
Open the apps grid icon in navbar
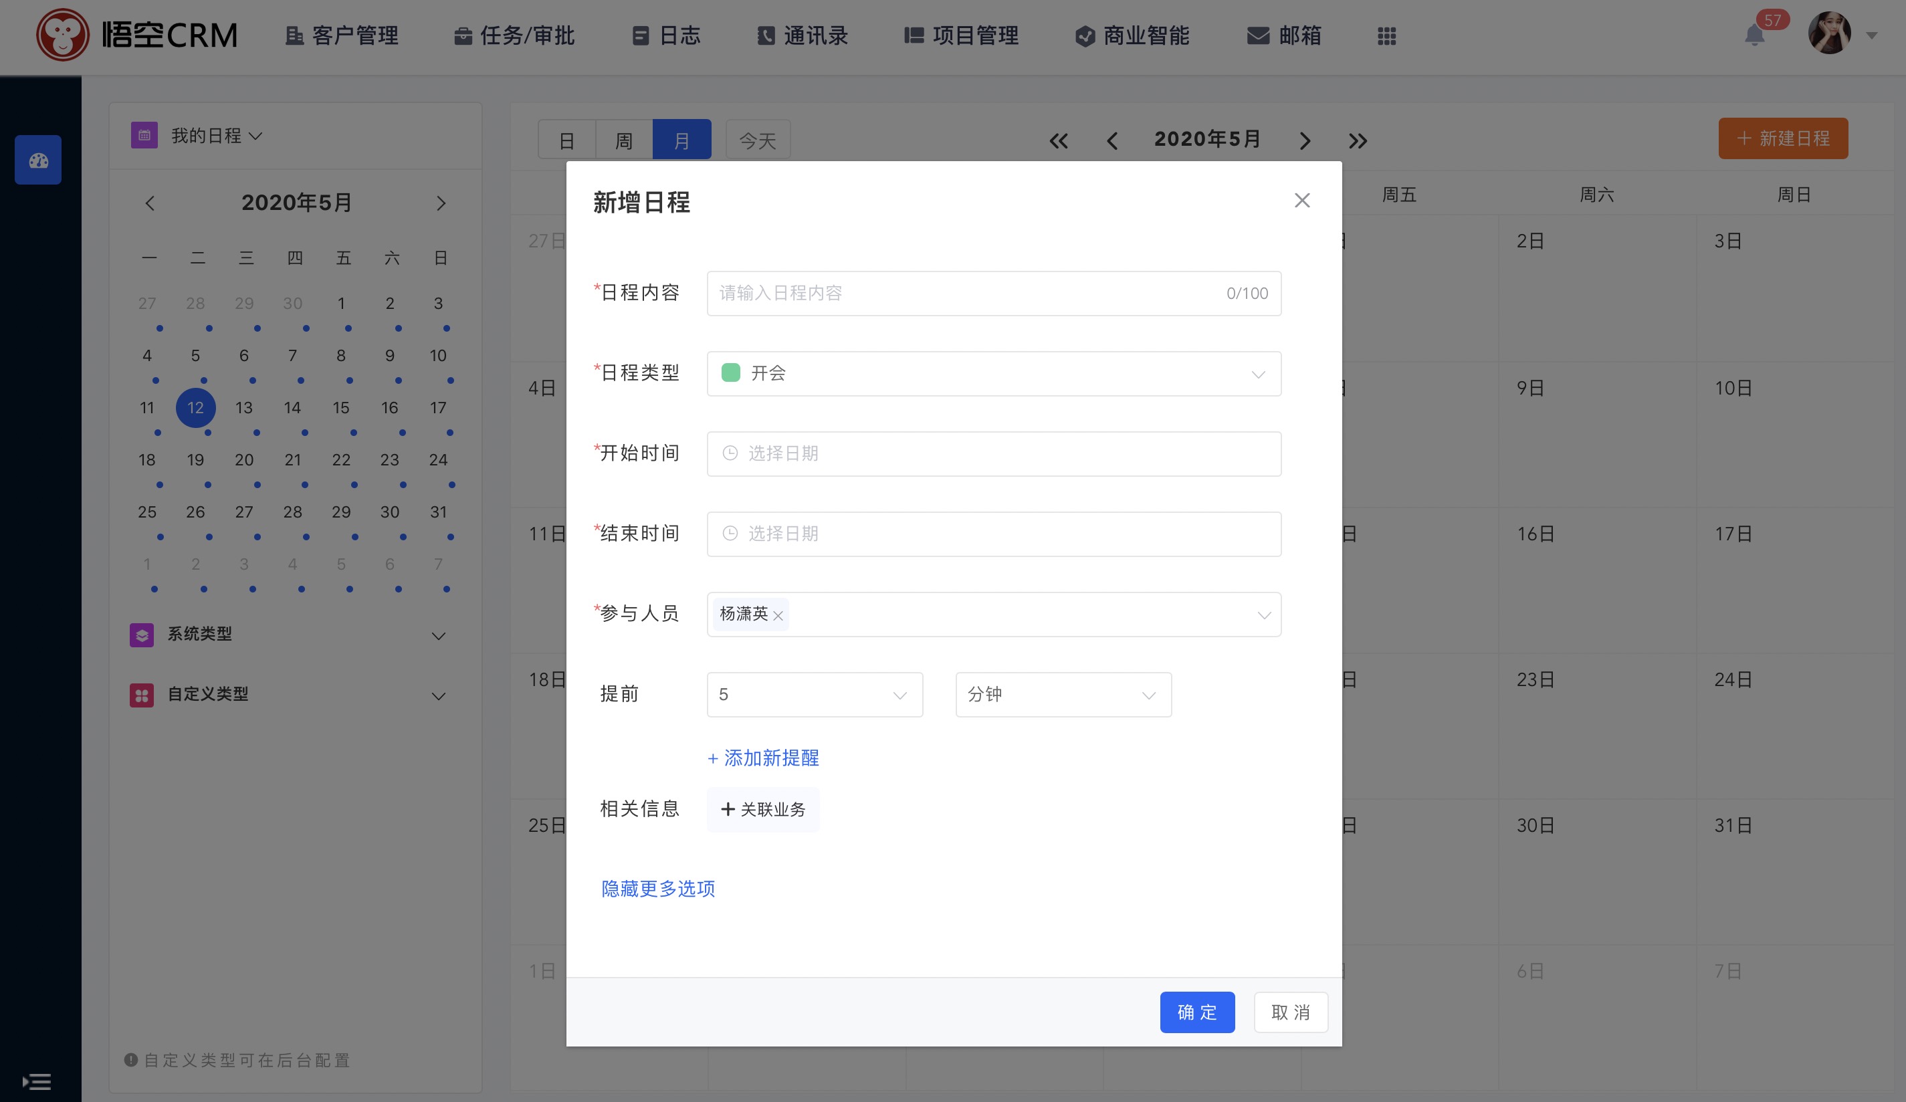pos(1386,35)
